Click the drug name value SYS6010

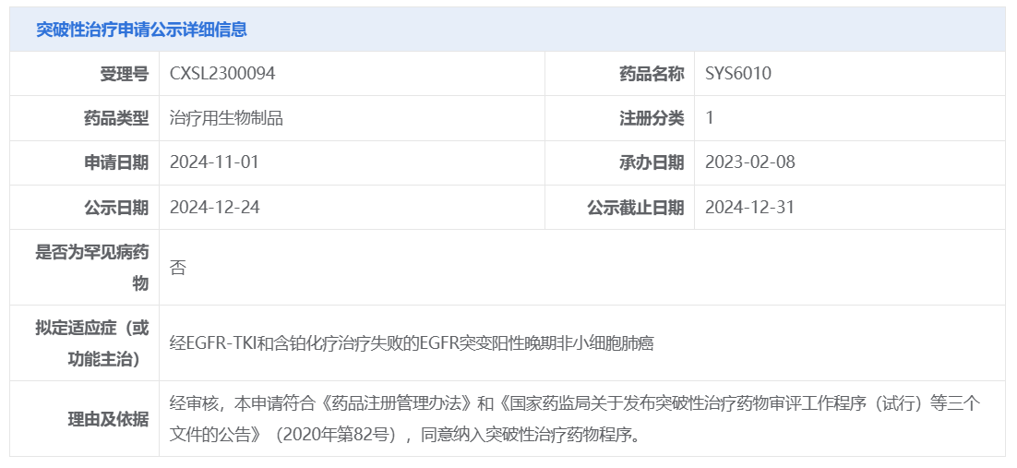(x=738, y=73)
